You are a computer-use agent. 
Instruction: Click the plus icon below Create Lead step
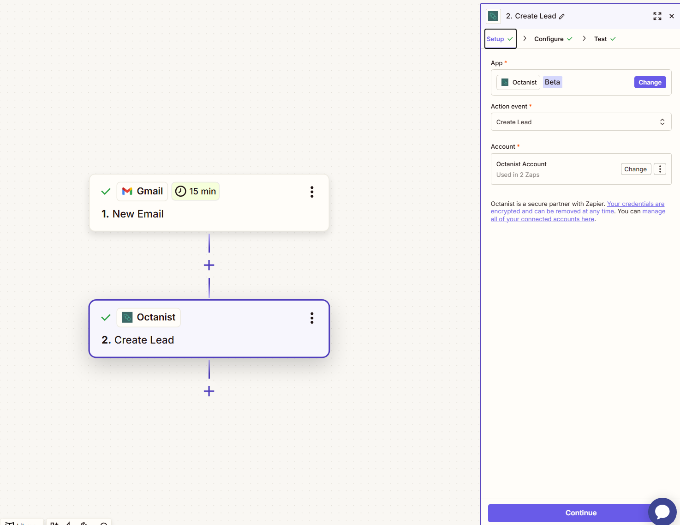point(209,391)
